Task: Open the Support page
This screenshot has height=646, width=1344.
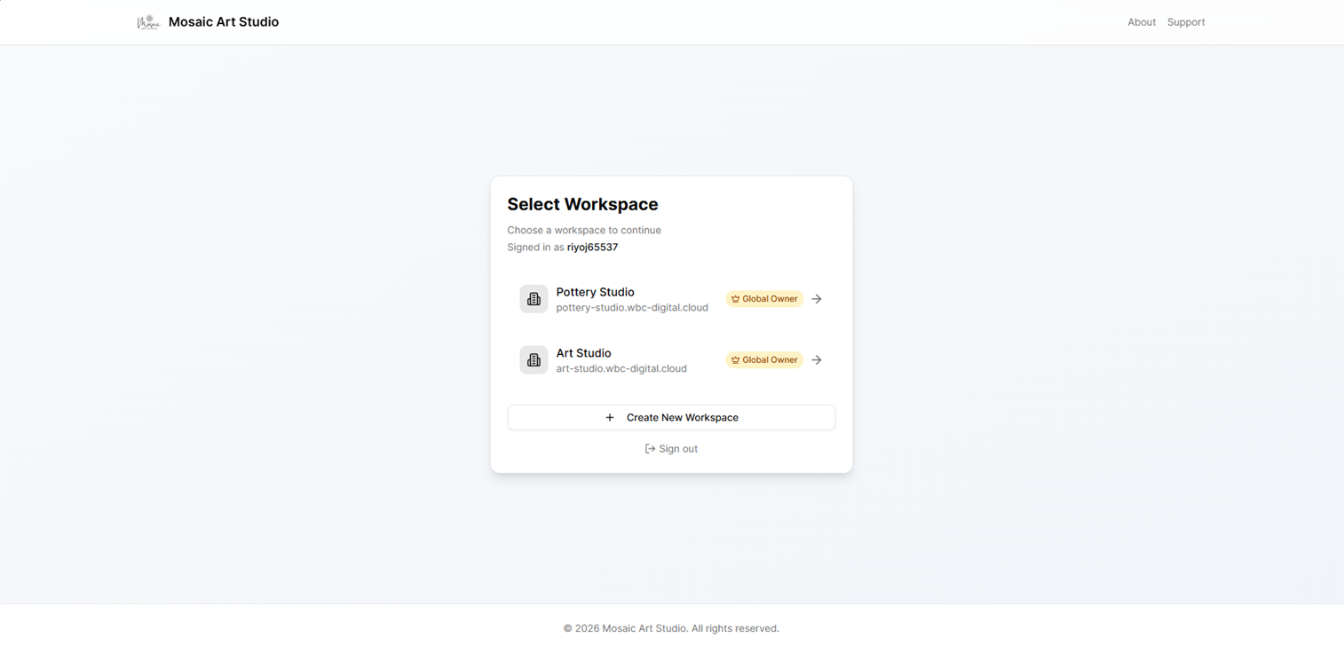Action: pyautogui.click(x=1186, y=21)
